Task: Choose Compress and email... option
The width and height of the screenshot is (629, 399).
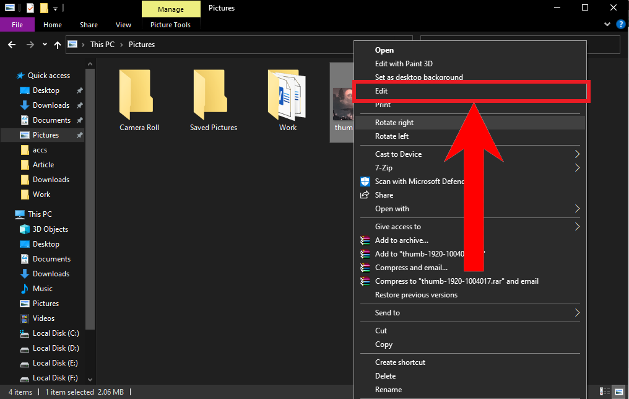Action: (x=470, y=268)
